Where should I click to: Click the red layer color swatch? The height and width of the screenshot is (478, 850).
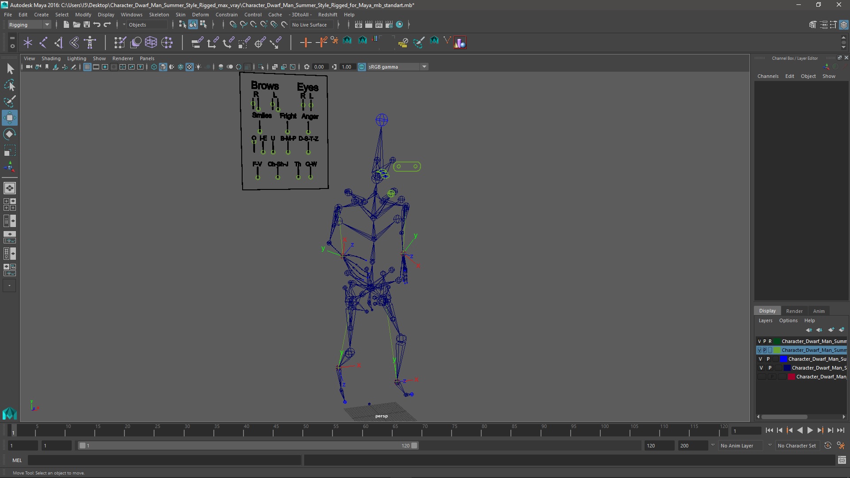[792, 377]
